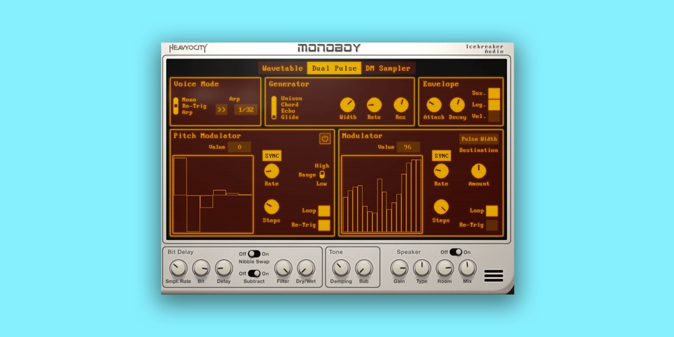Select the Chord generator label
The image size is (674, 337).
pyautogui.click(x=290, y=104)
